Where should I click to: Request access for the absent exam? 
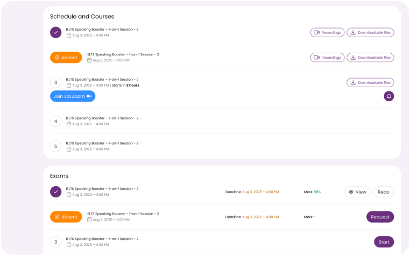point(380,217)
